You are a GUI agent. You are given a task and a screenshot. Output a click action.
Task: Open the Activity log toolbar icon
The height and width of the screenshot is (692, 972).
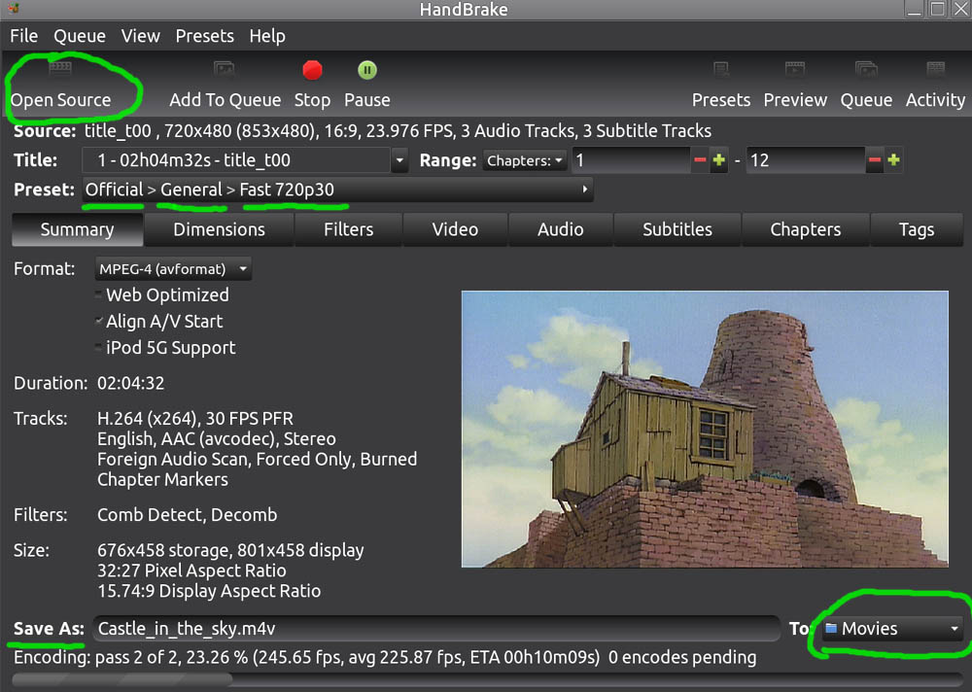click(x=935, y=69)
